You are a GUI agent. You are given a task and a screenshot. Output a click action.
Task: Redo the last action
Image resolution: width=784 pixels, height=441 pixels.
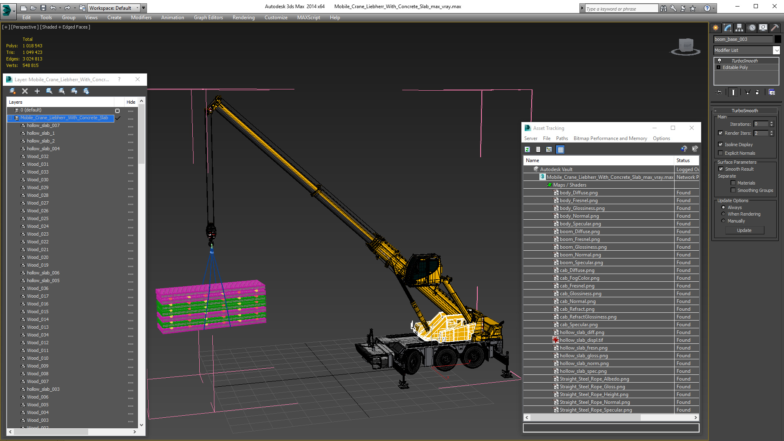(x=67, y=8)
